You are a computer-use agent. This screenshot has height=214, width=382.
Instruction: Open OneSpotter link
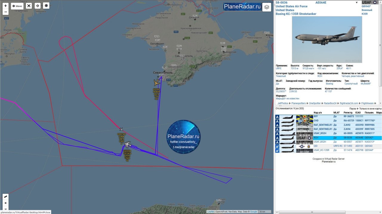click(x=315, y=103)
